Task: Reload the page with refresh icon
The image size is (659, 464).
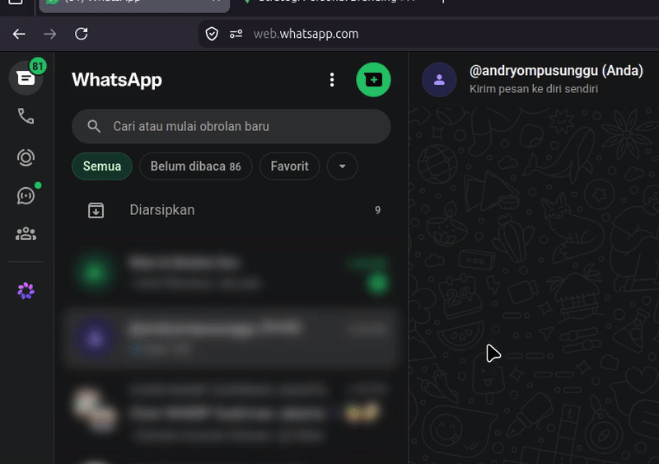Action: pyautogui.click(x=81, y=34)
